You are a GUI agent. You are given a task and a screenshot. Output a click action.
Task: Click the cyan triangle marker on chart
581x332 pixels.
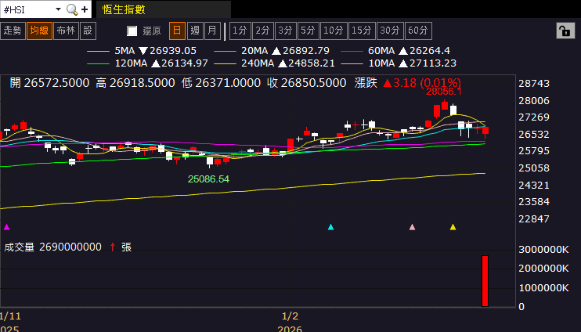[x=331, y=227]
